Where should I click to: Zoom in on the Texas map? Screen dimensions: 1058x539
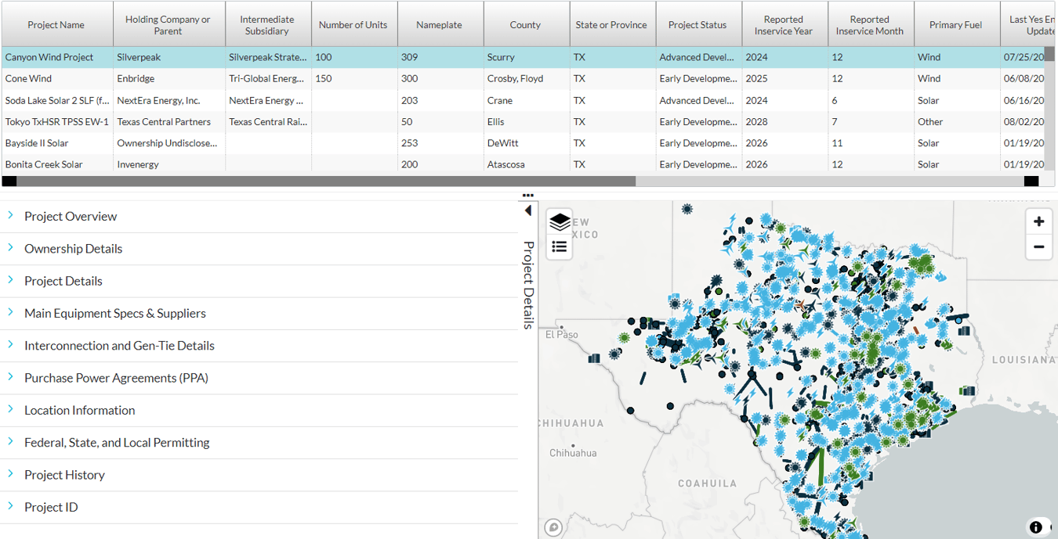tap(1038, 221)
